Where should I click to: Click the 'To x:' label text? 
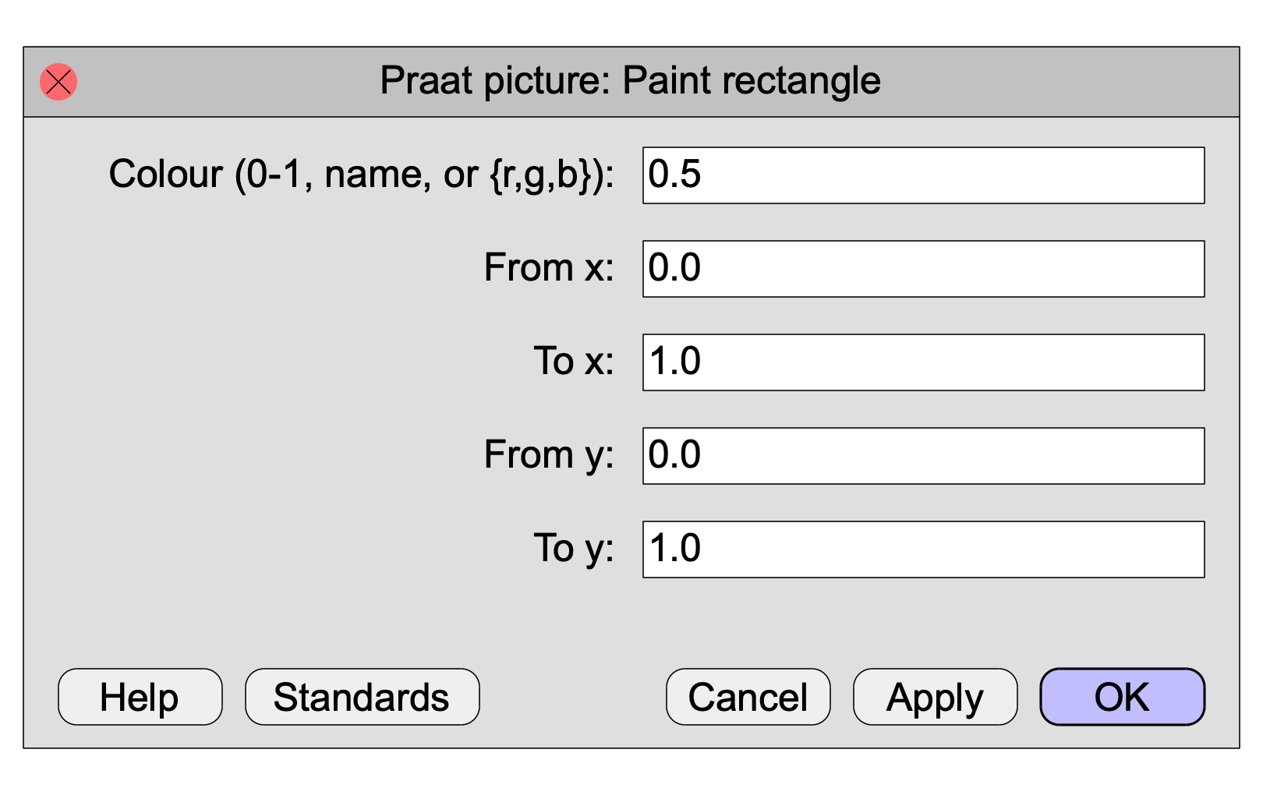pyautogui.click(x=575, y=362)
